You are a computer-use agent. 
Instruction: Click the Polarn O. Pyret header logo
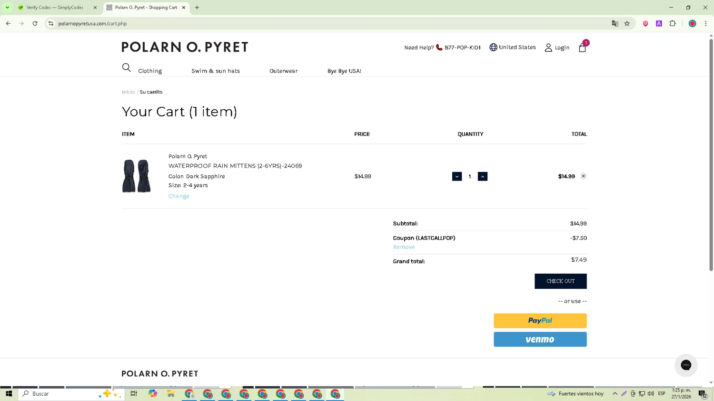[x=185, y=47]
